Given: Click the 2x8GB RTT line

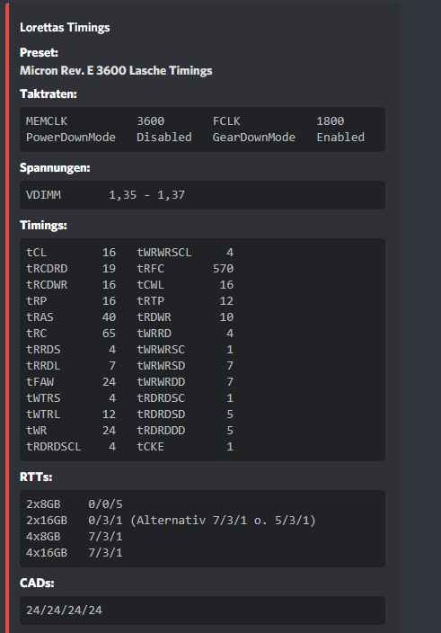Looking at the screenshot, I should coord(75,504).
